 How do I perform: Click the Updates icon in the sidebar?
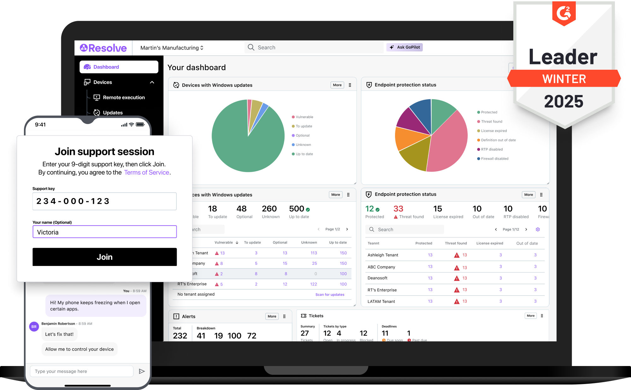pos(97,112)
